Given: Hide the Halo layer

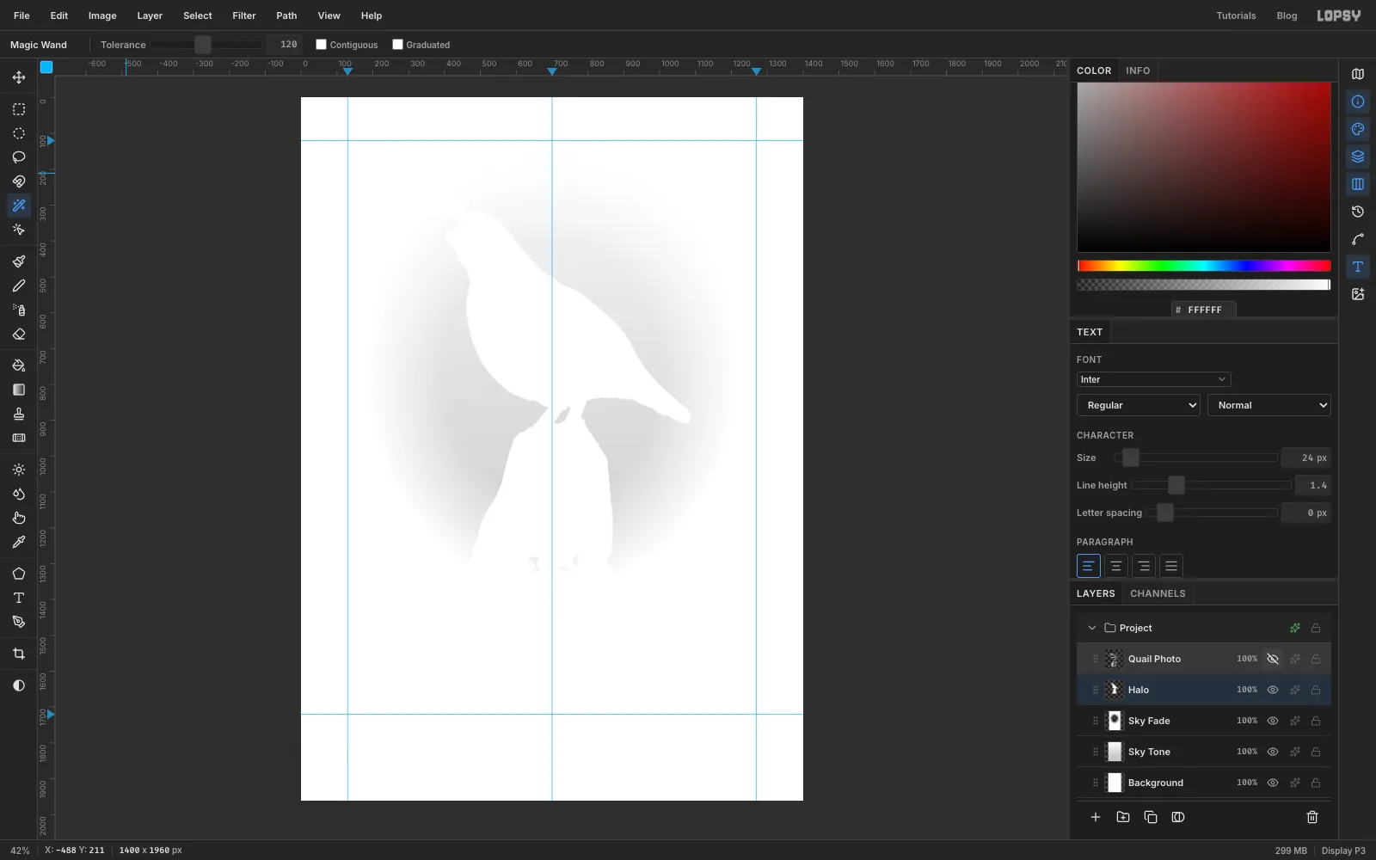Looking at the screenshot, I should tap(1273, 690).
